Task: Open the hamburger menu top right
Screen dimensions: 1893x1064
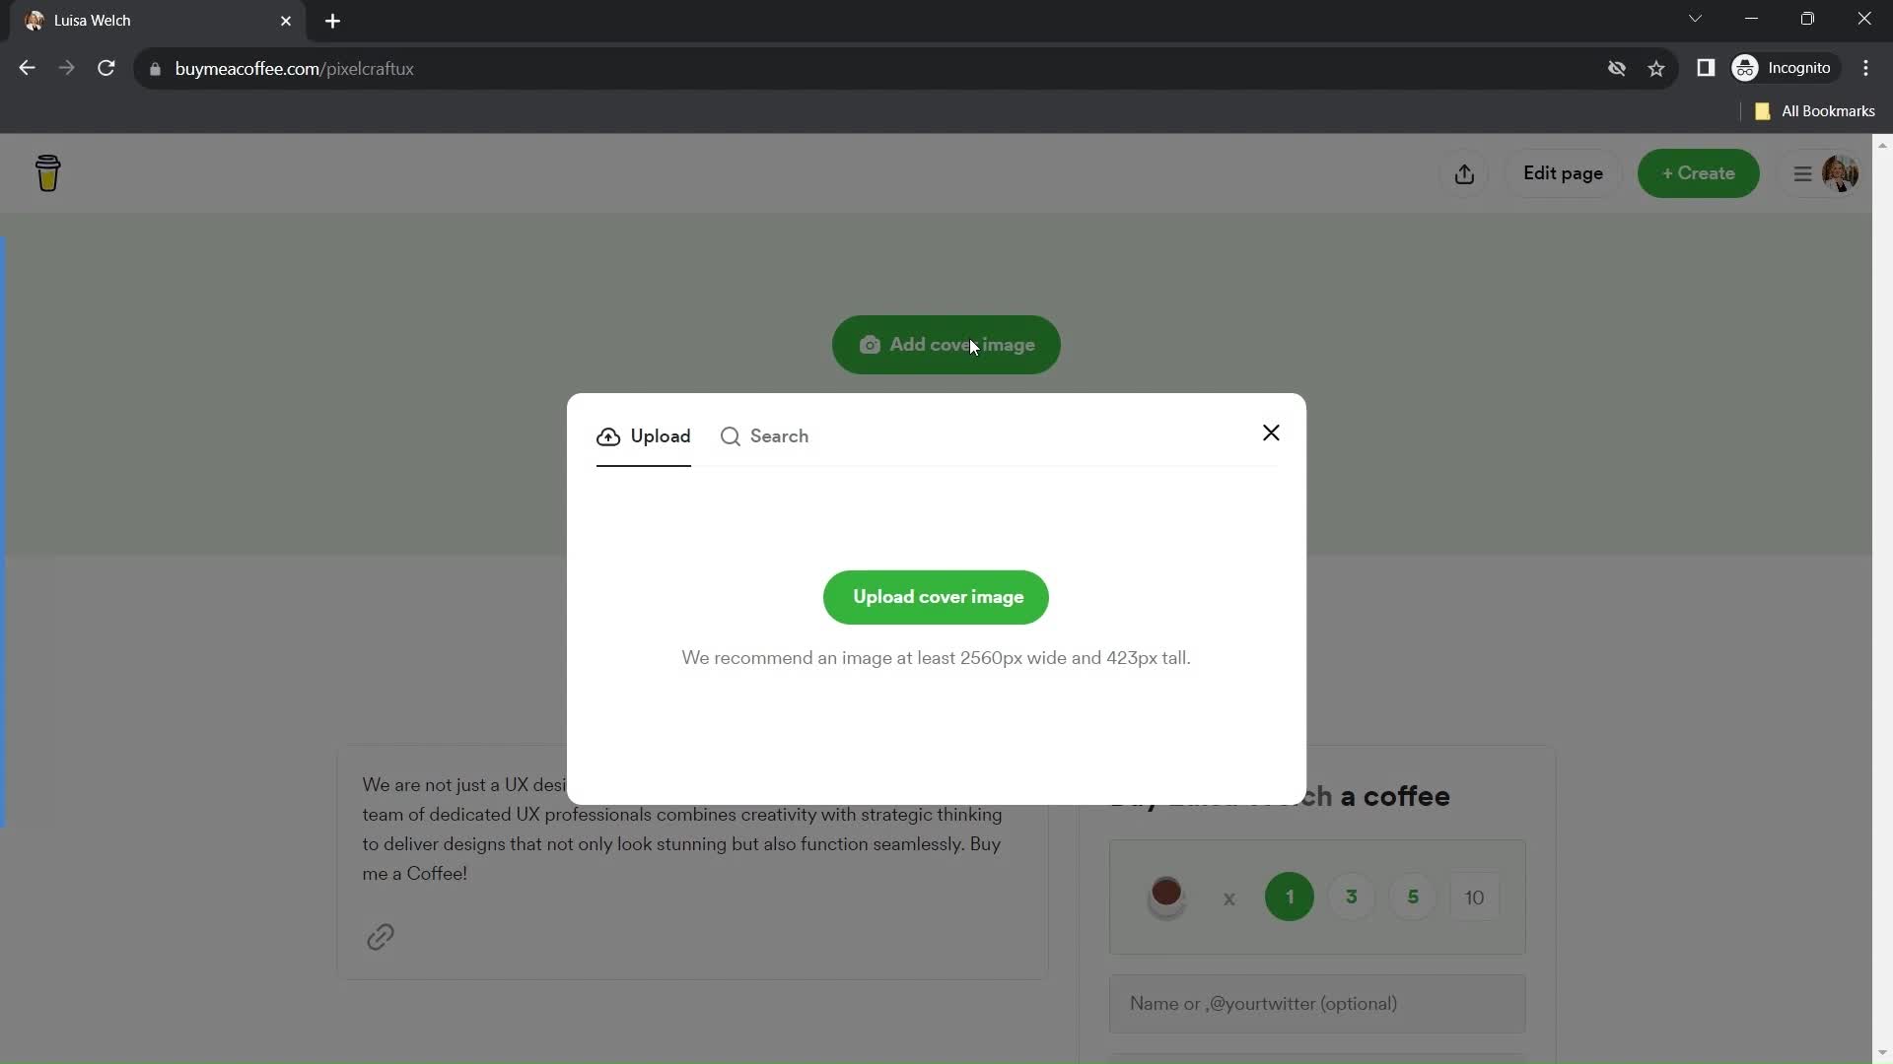Action: pyautogui.click(x=1803, y=172)
